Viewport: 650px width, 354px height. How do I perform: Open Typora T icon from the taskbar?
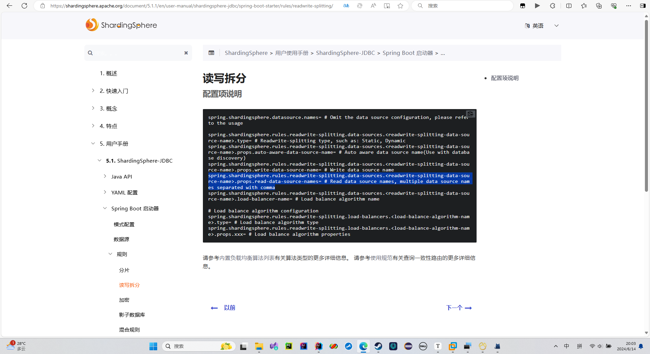click(438, 346)
